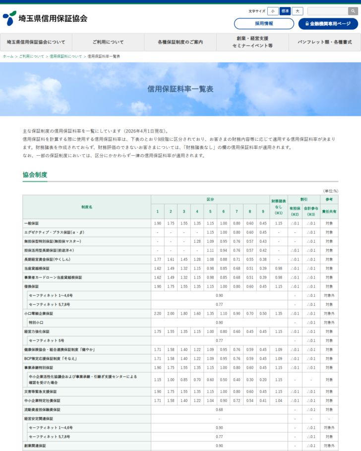361x451 pixels.
Task: Click エグゼクティブ・プラス保証 row name
Action: tap(54, 232)
